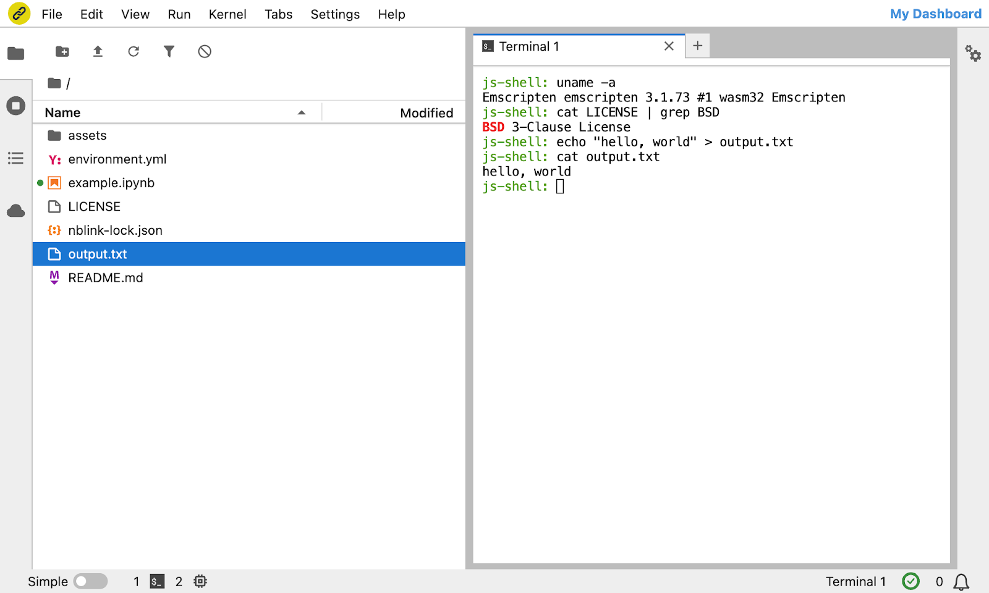Toggle Simple interface mode switch

click(x=90, y=581)
